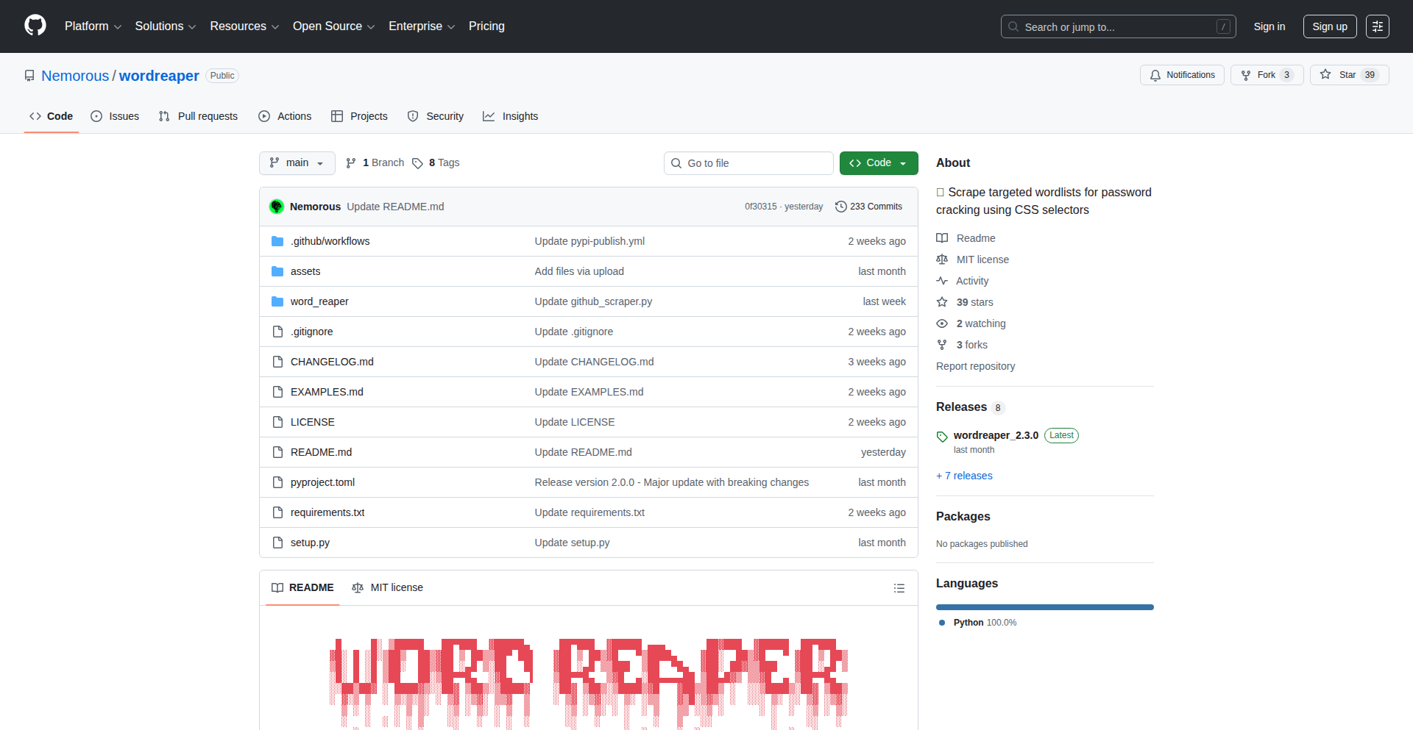Screen dimensions: 1413x730
Task: Expand the Solutions menu
Action: click(x=166, y=26)
